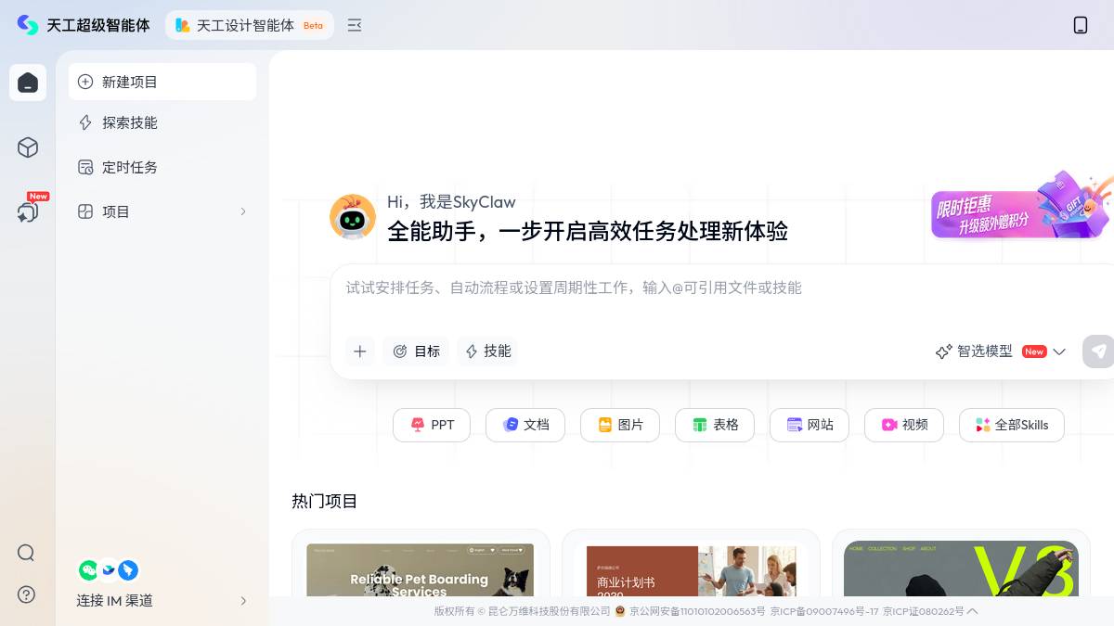Select the 网站 skill chip
1114x626 pixels.
click(810, 425)
